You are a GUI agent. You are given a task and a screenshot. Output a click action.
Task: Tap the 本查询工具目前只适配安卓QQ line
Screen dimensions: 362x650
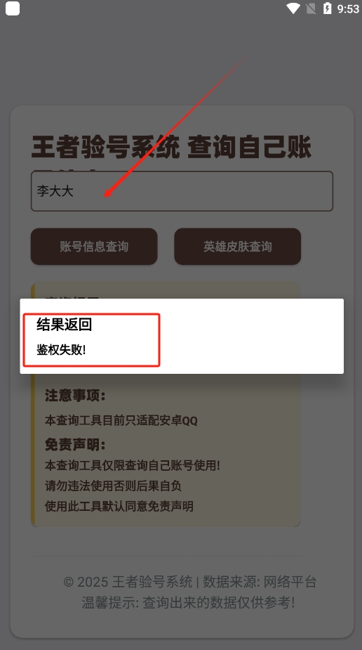(x=121, y=420)
